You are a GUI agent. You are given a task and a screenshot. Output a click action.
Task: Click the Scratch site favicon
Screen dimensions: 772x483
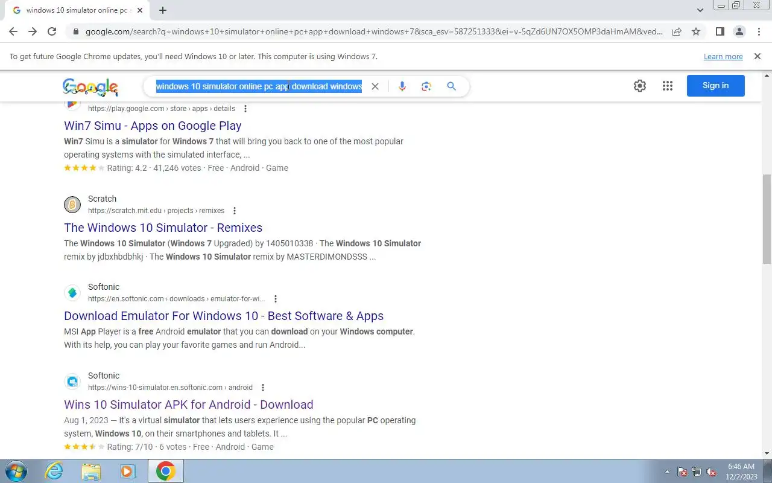pos(72,205)
